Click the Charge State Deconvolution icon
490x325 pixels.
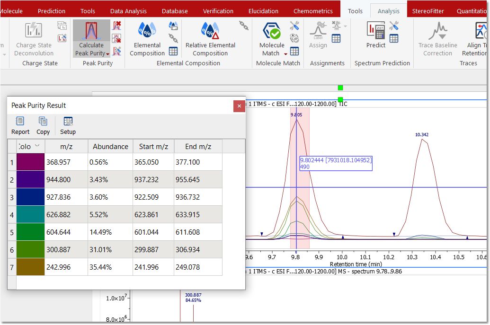point(34,30)
